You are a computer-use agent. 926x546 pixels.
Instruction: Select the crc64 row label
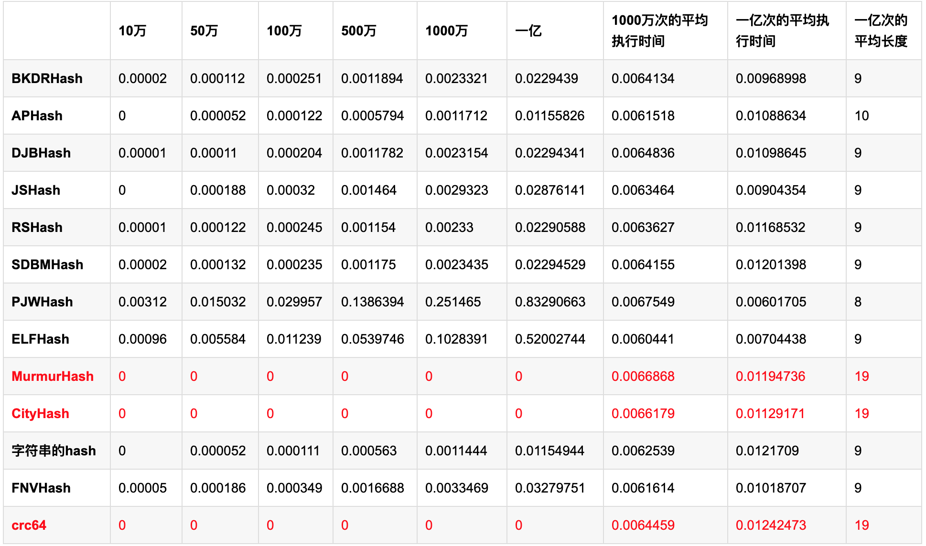coord(29,525)
